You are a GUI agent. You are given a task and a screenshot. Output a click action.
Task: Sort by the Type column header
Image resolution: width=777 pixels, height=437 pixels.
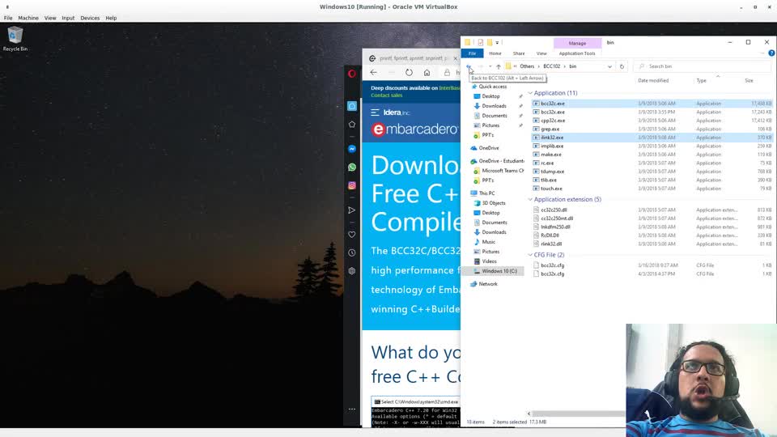coord(701,80)
